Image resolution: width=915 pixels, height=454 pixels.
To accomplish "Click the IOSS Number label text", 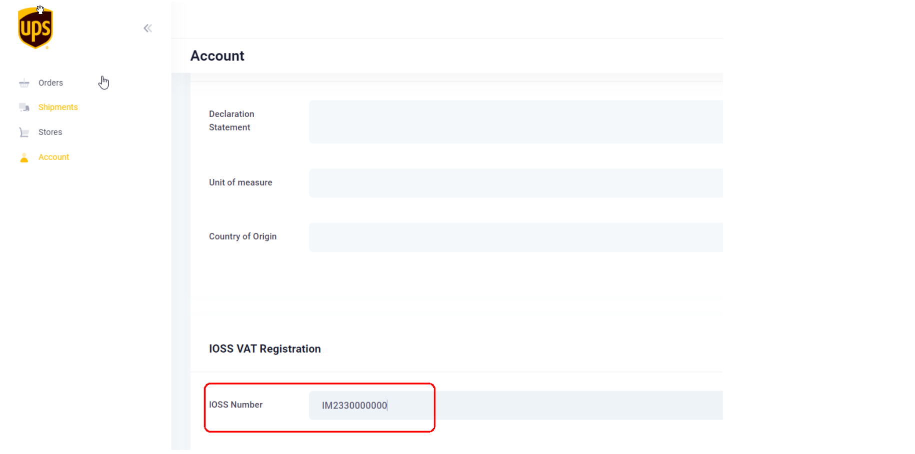I will (236, 405).
